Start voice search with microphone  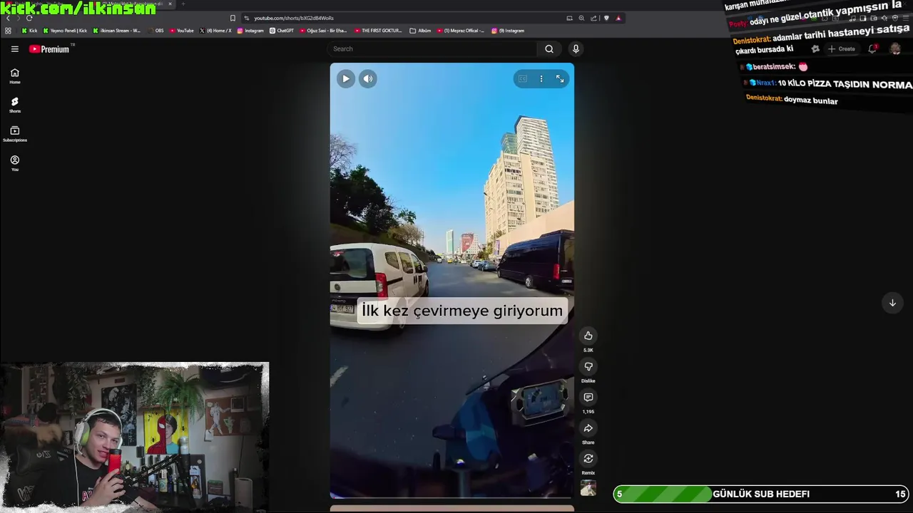click(576, 48)
